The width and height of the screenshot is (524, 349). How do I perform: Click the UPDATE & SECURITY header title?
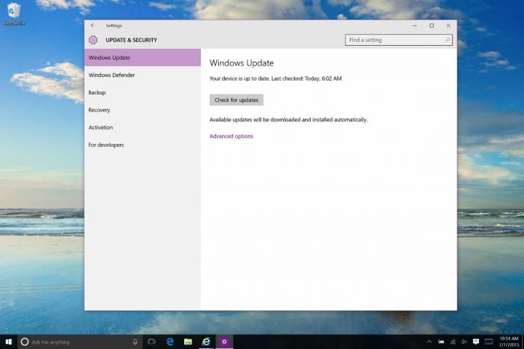tap(131, 40)
